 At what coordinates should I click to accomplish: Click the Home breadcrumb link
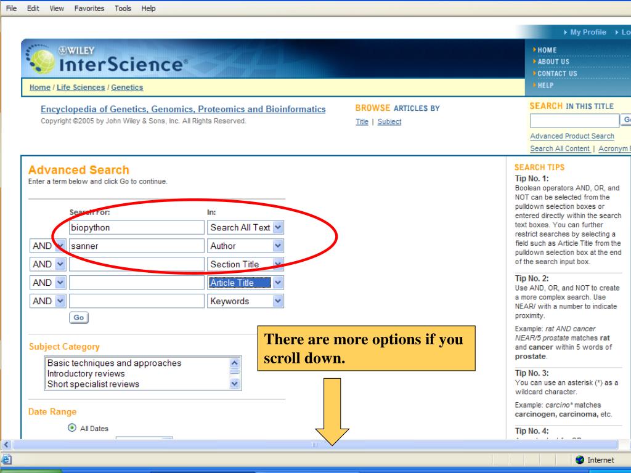tap(40, 87)
